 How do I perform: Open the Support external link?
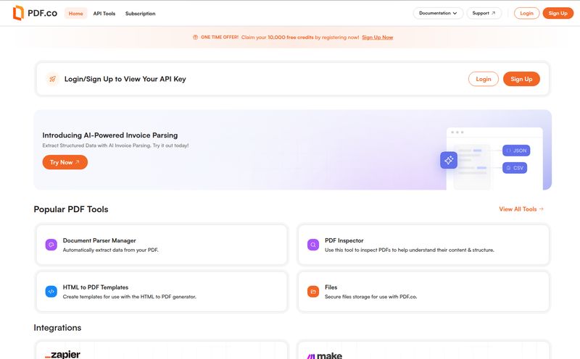point(484,13)
